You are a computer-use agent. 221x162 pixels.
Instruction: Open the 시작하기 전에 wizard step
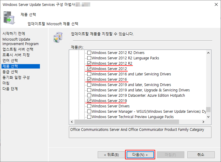pos(14,34)
